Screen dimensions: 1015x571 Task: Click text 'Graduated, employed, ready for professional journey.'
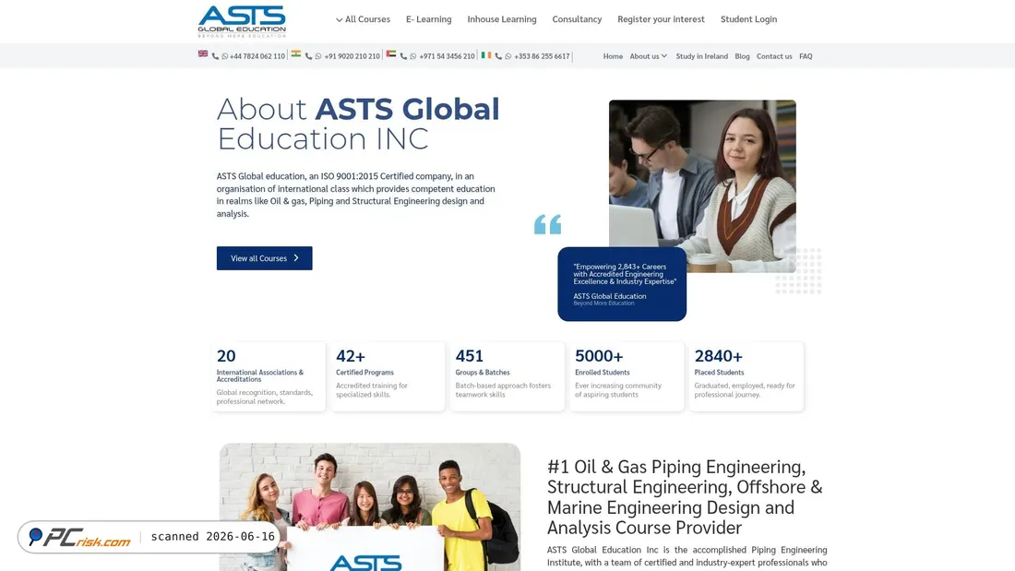coord(745,389)
